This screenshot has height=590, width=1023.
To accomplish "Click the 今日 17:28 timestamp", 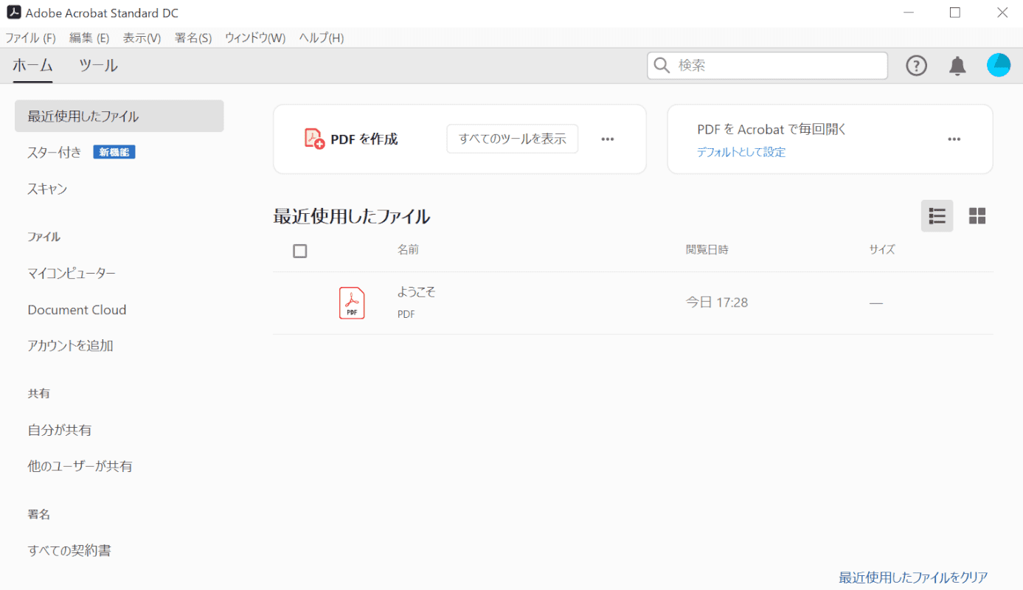I will tap(717, 302).
